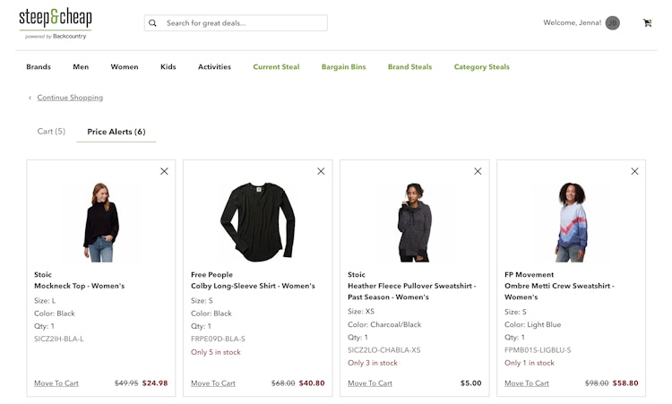Click the $24.98 sale price
This screenshot has width=672, height=404.
tap(155, 383)
